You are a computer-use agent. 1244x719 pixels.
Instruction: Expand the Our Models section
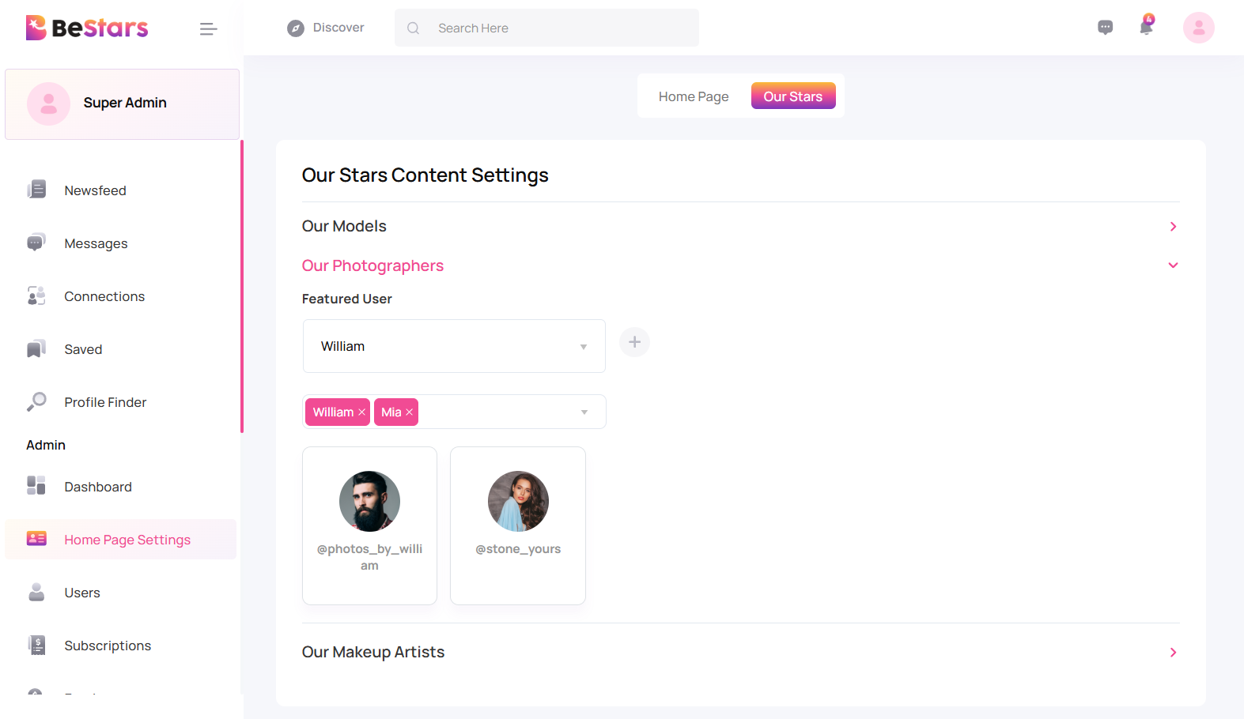[1173, 226]
